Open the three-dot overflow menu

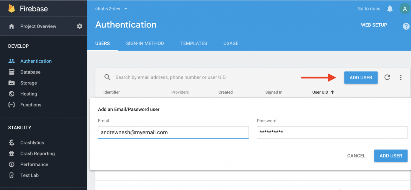(x=401, y=78)
